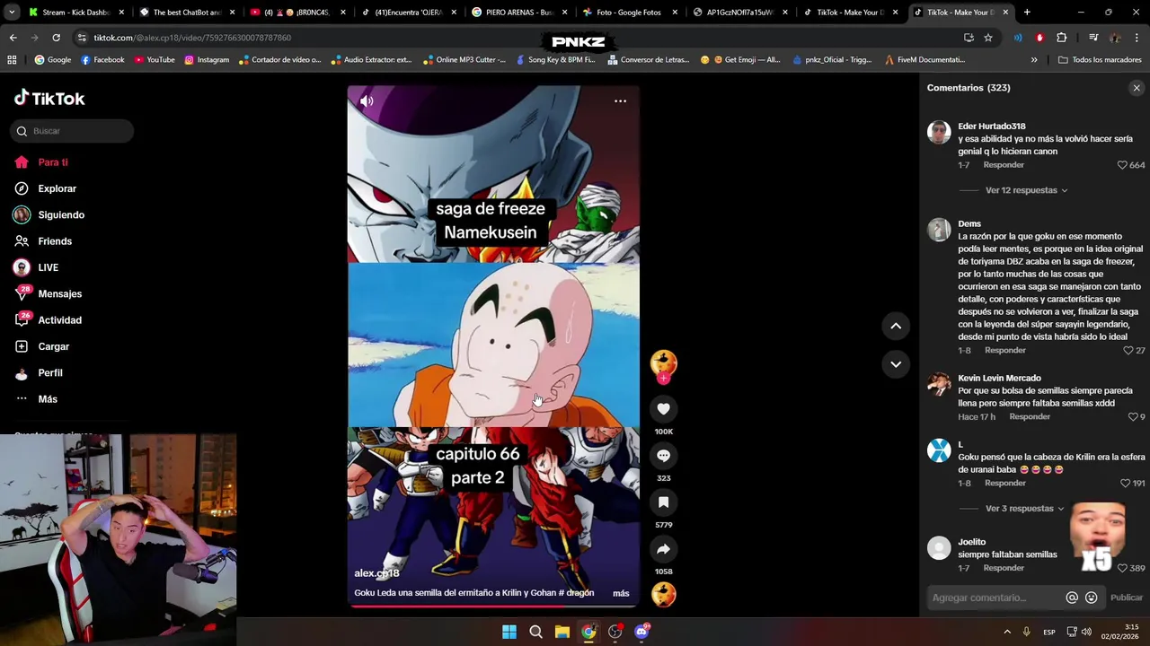Switch to Foto - Google Fotos tab
The height and width of the screenshot is (646, 1150).
point(629,13)
